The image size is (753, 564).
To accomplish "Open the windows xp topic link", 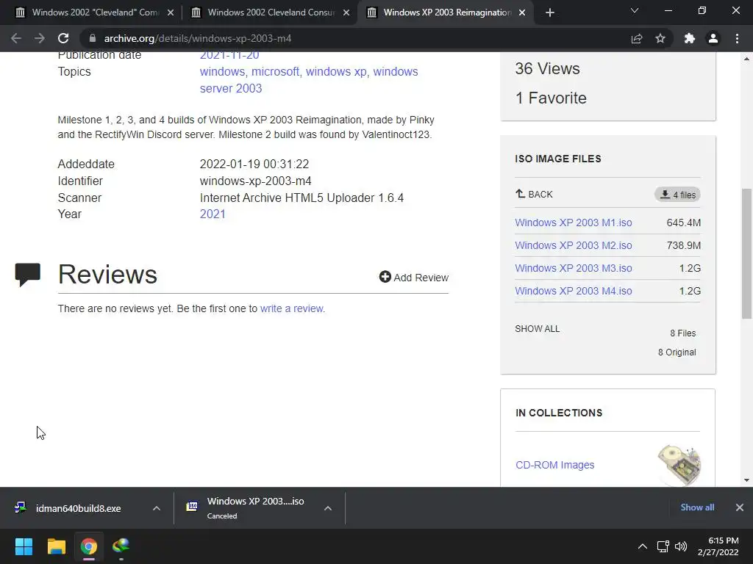I will point(336,71).
